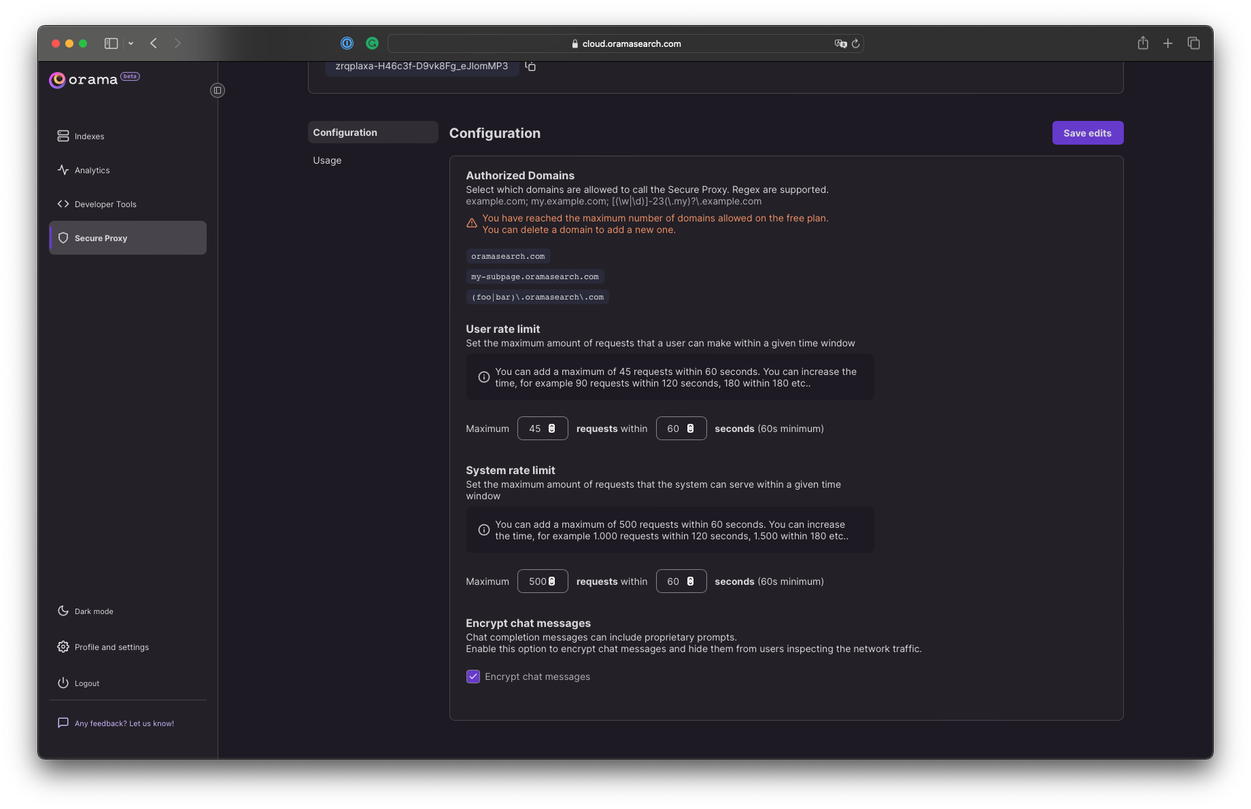This screenshot has height=809, width=1251.
Task: Open the Safari tab group dropdown arrow
Action: [131, 43]
